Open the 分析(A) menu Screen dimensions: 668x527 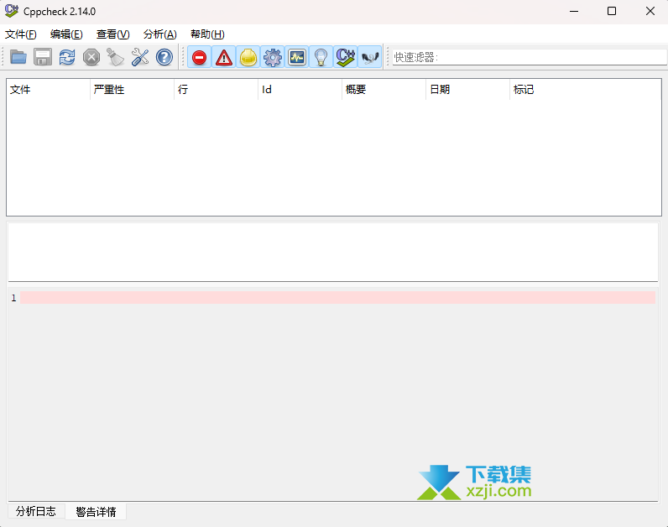tap(159, 34)
